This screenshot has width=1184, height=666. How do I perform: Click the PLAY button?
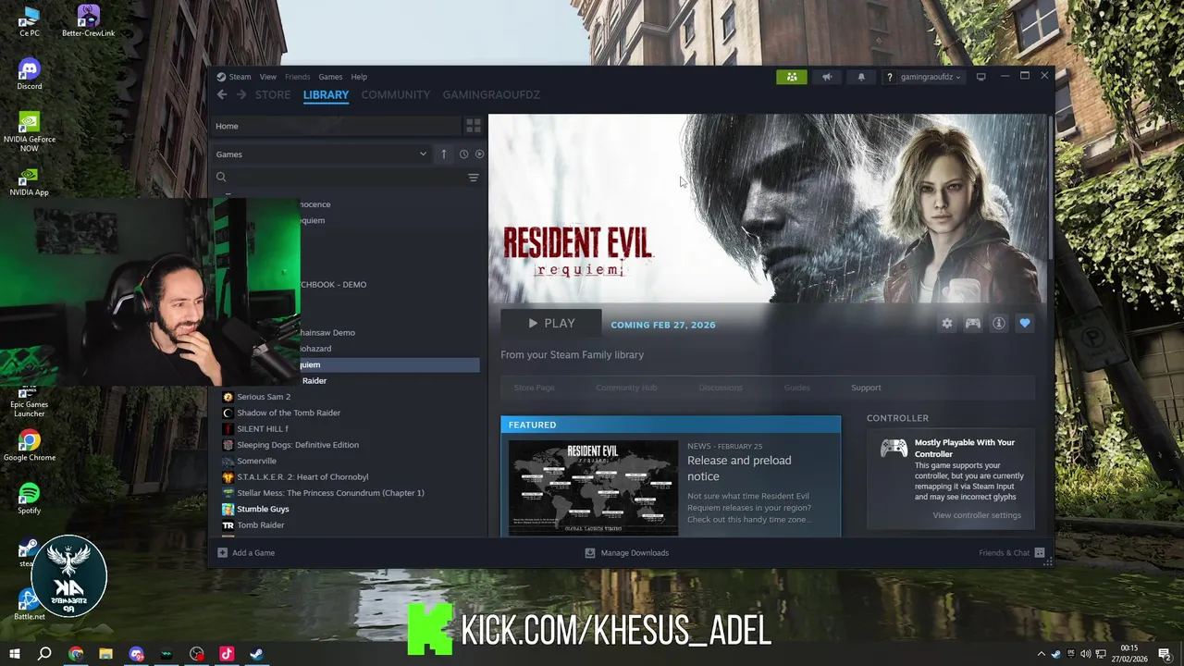[x=551, y=324]
